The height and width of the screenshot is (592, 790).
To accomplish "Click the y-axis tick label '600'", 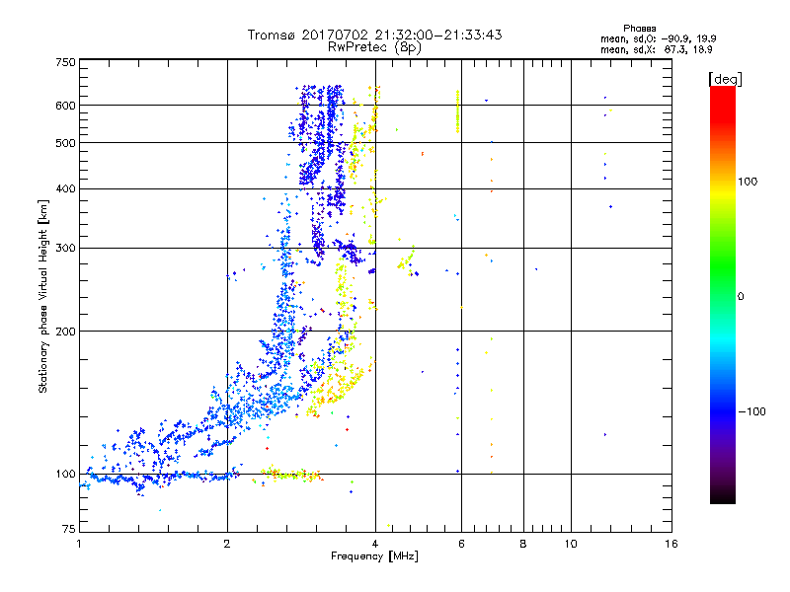I will coord(65,106).
